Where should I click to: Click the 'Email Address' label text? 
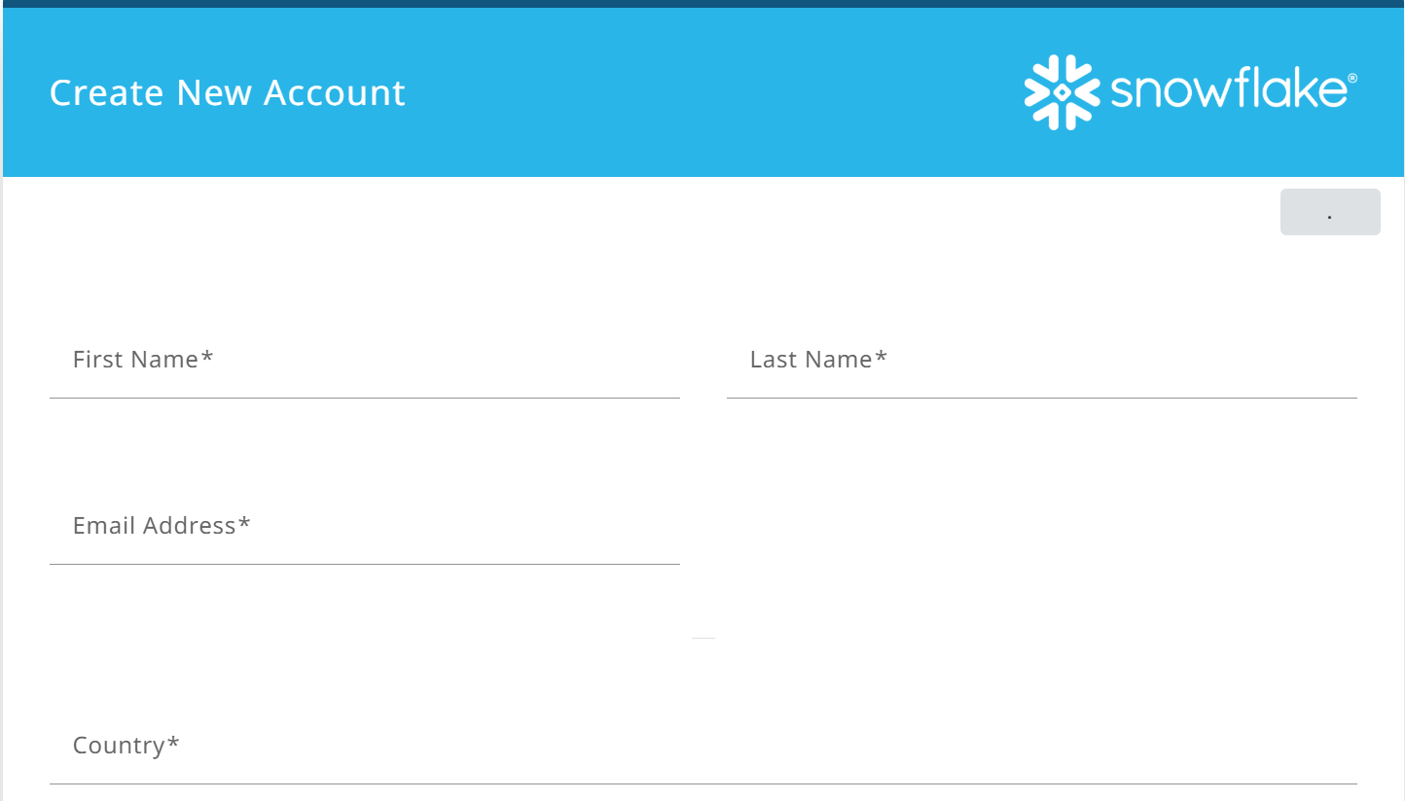click(x=155, y=526)
